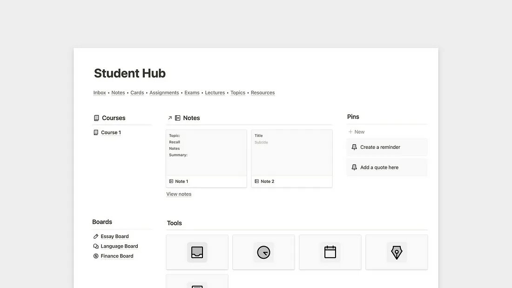Open the Topics link
Image resolution: width=512 pixels, height=288 pixels.
coord(238,93)
